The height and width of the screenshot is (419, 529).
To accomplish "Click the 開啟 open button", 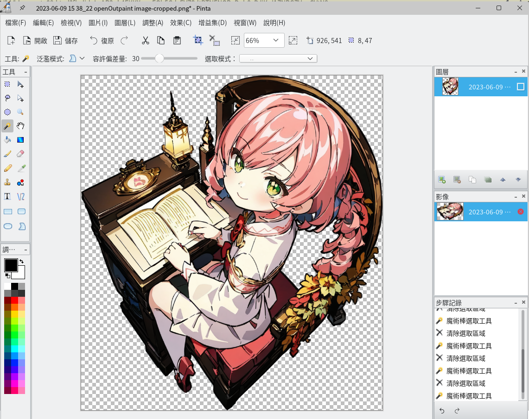I will click(35, 40).
